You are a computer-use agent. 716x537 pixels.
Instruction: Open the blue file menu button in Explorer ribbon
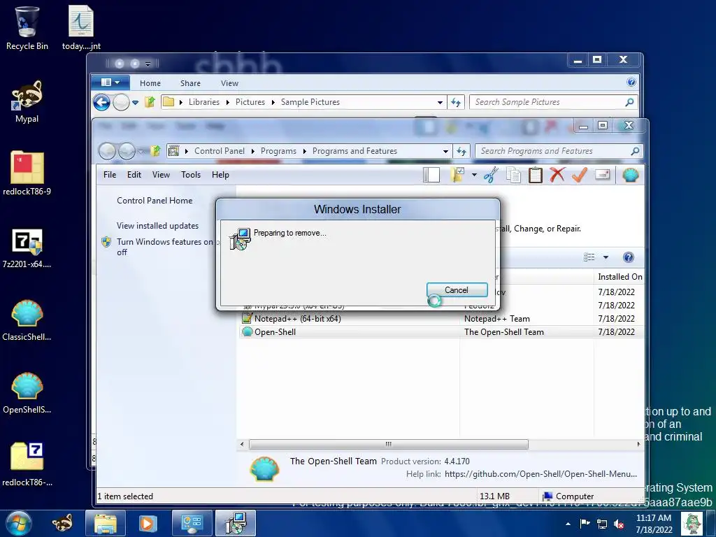point(110,83)
